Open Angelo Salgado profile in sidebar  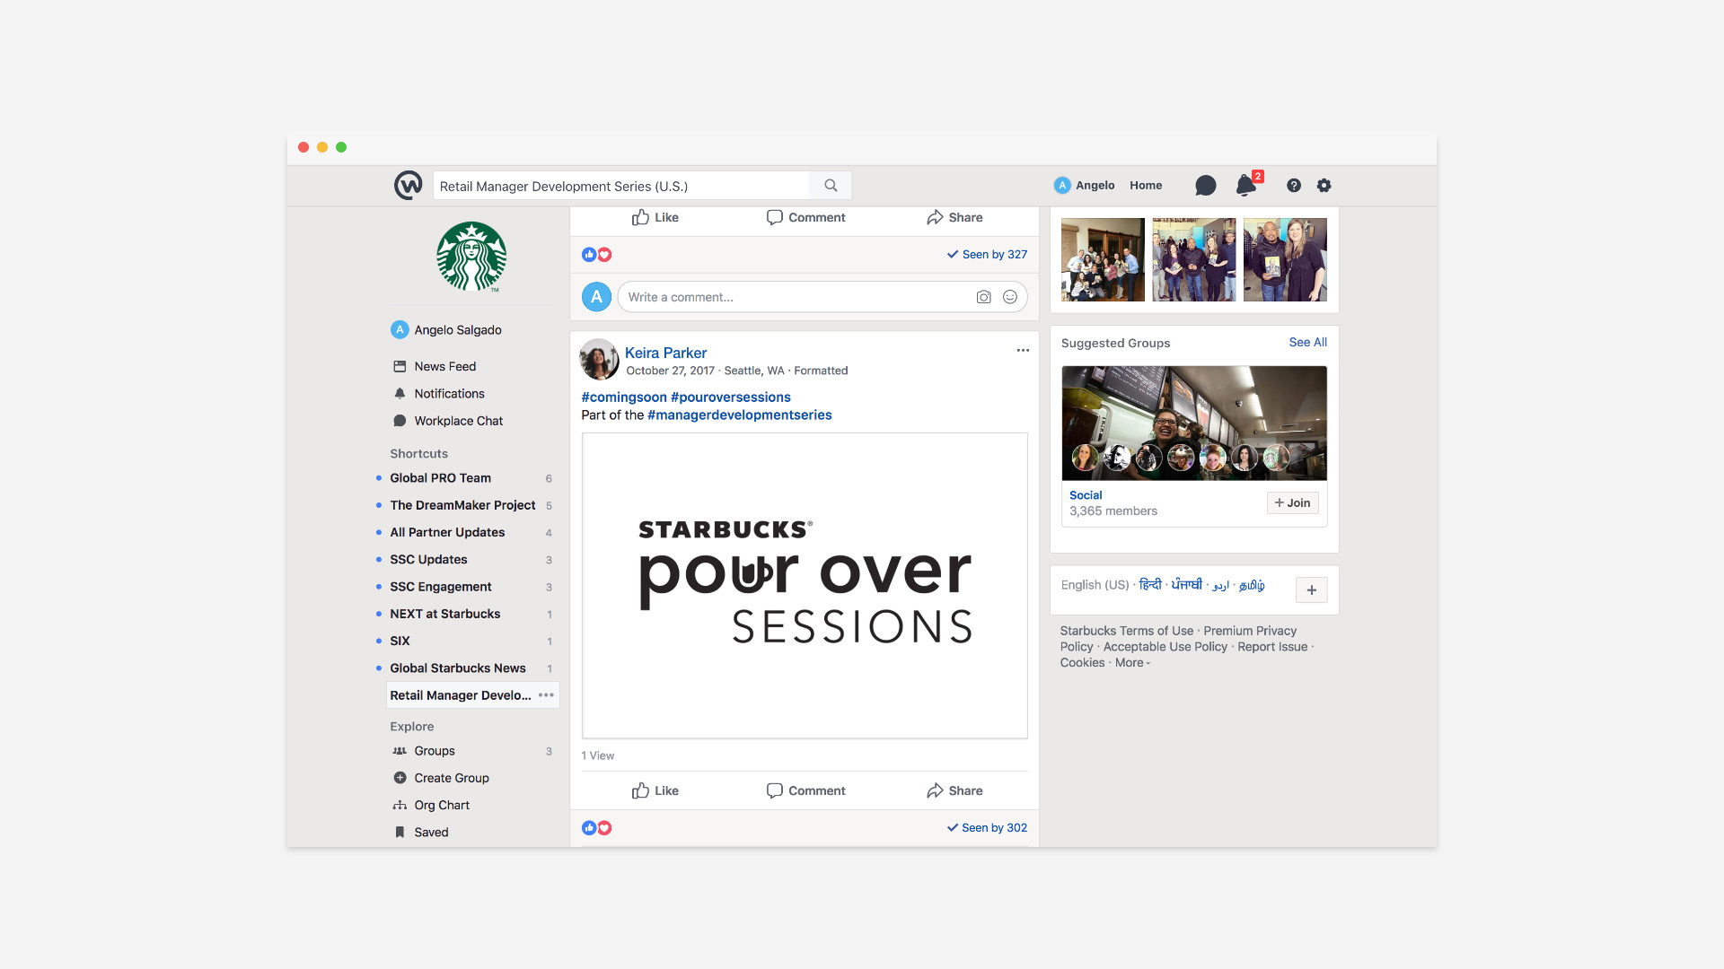pos(446,330)
